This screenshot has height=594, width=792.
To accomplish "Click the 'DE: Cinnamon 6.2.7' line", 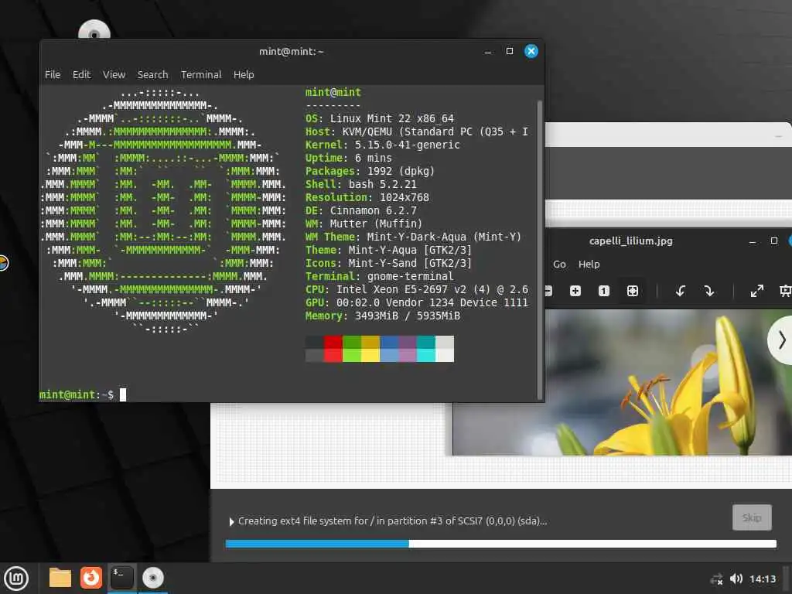I will 361,210.
